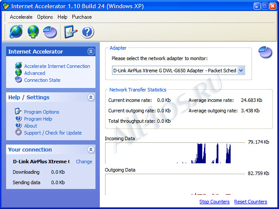Image resolution: width=279 pixels, height=209 pixels.
Task: Open Program Options link
Action: (x=41, y=112)
